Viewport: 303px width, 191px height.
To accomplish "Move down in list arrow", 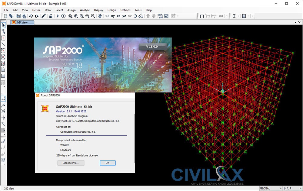I will (154, 16).
